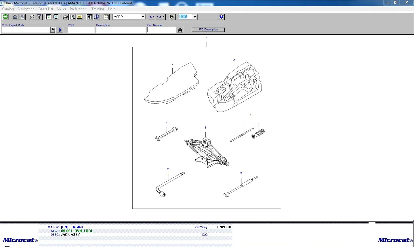This screenshot has width=414, height=247.
Task: Open the Training menu
Action: coord(98,9)
